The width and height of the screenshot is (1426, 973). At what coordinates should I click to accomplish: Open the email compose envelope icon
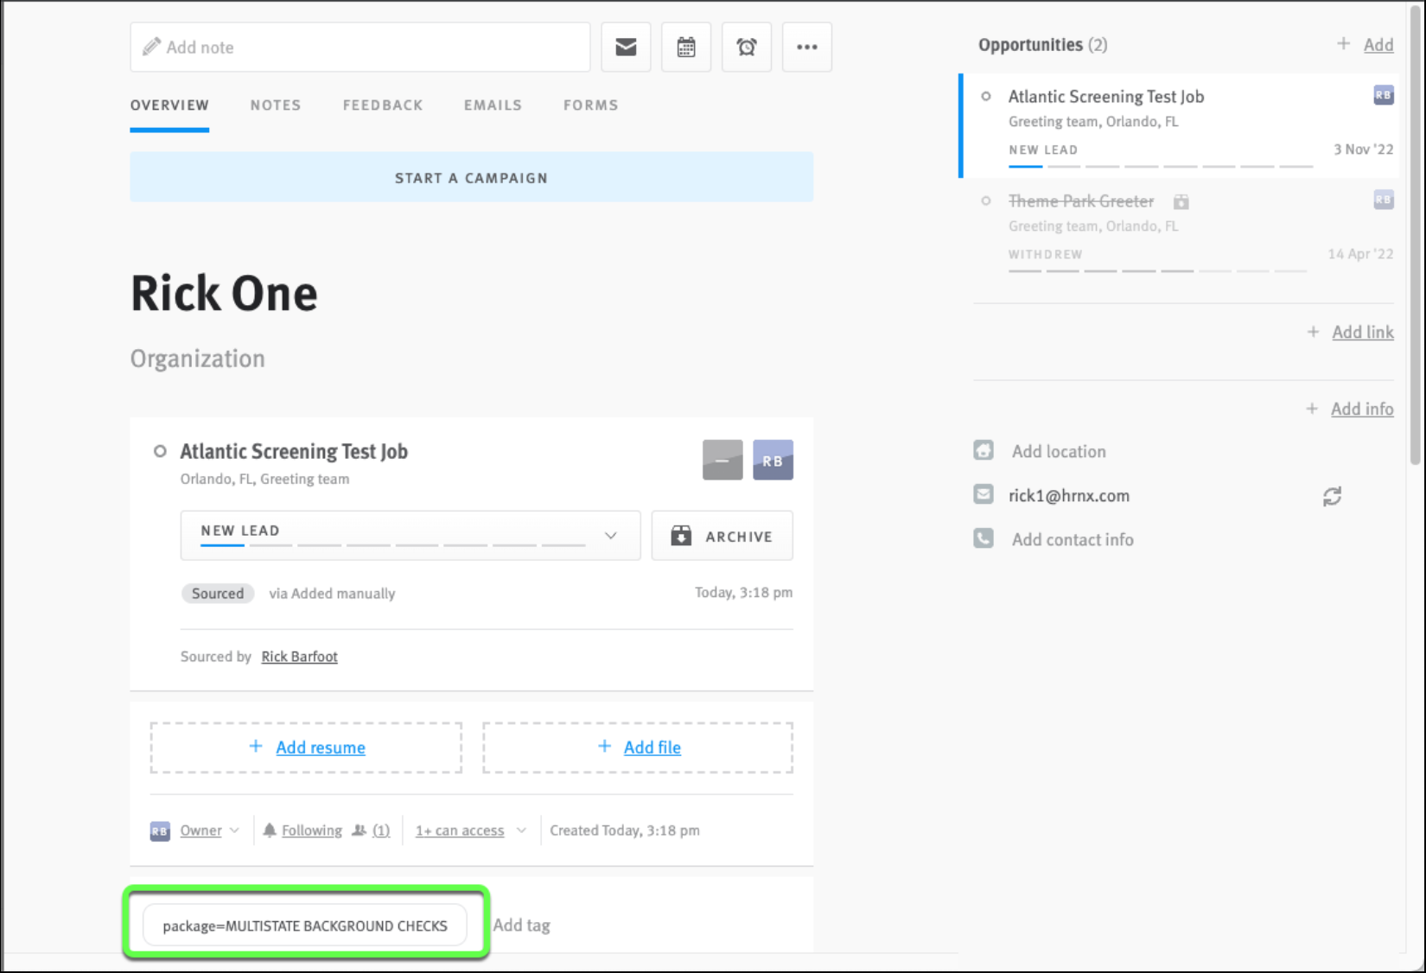(626, 48)
